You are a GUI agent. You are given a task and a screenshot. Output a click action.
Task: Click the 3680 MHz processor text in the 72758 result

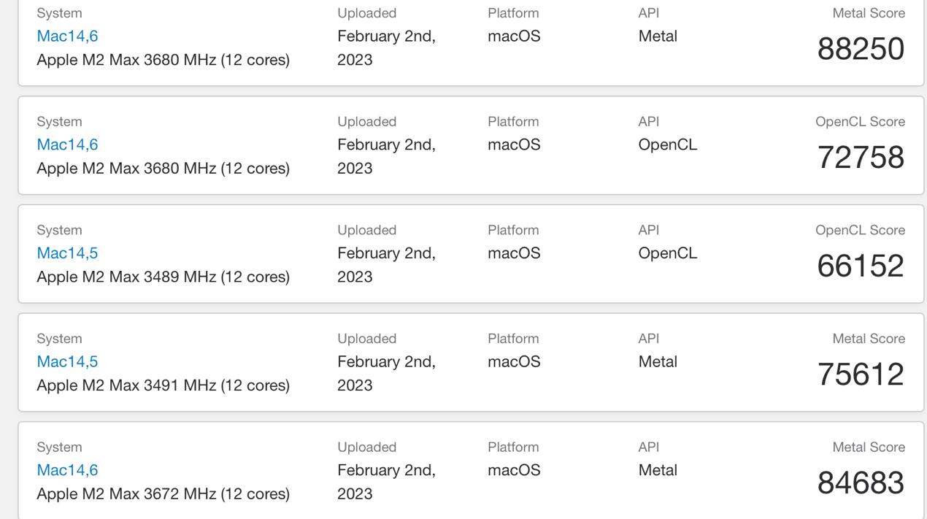tap(163, 168)
